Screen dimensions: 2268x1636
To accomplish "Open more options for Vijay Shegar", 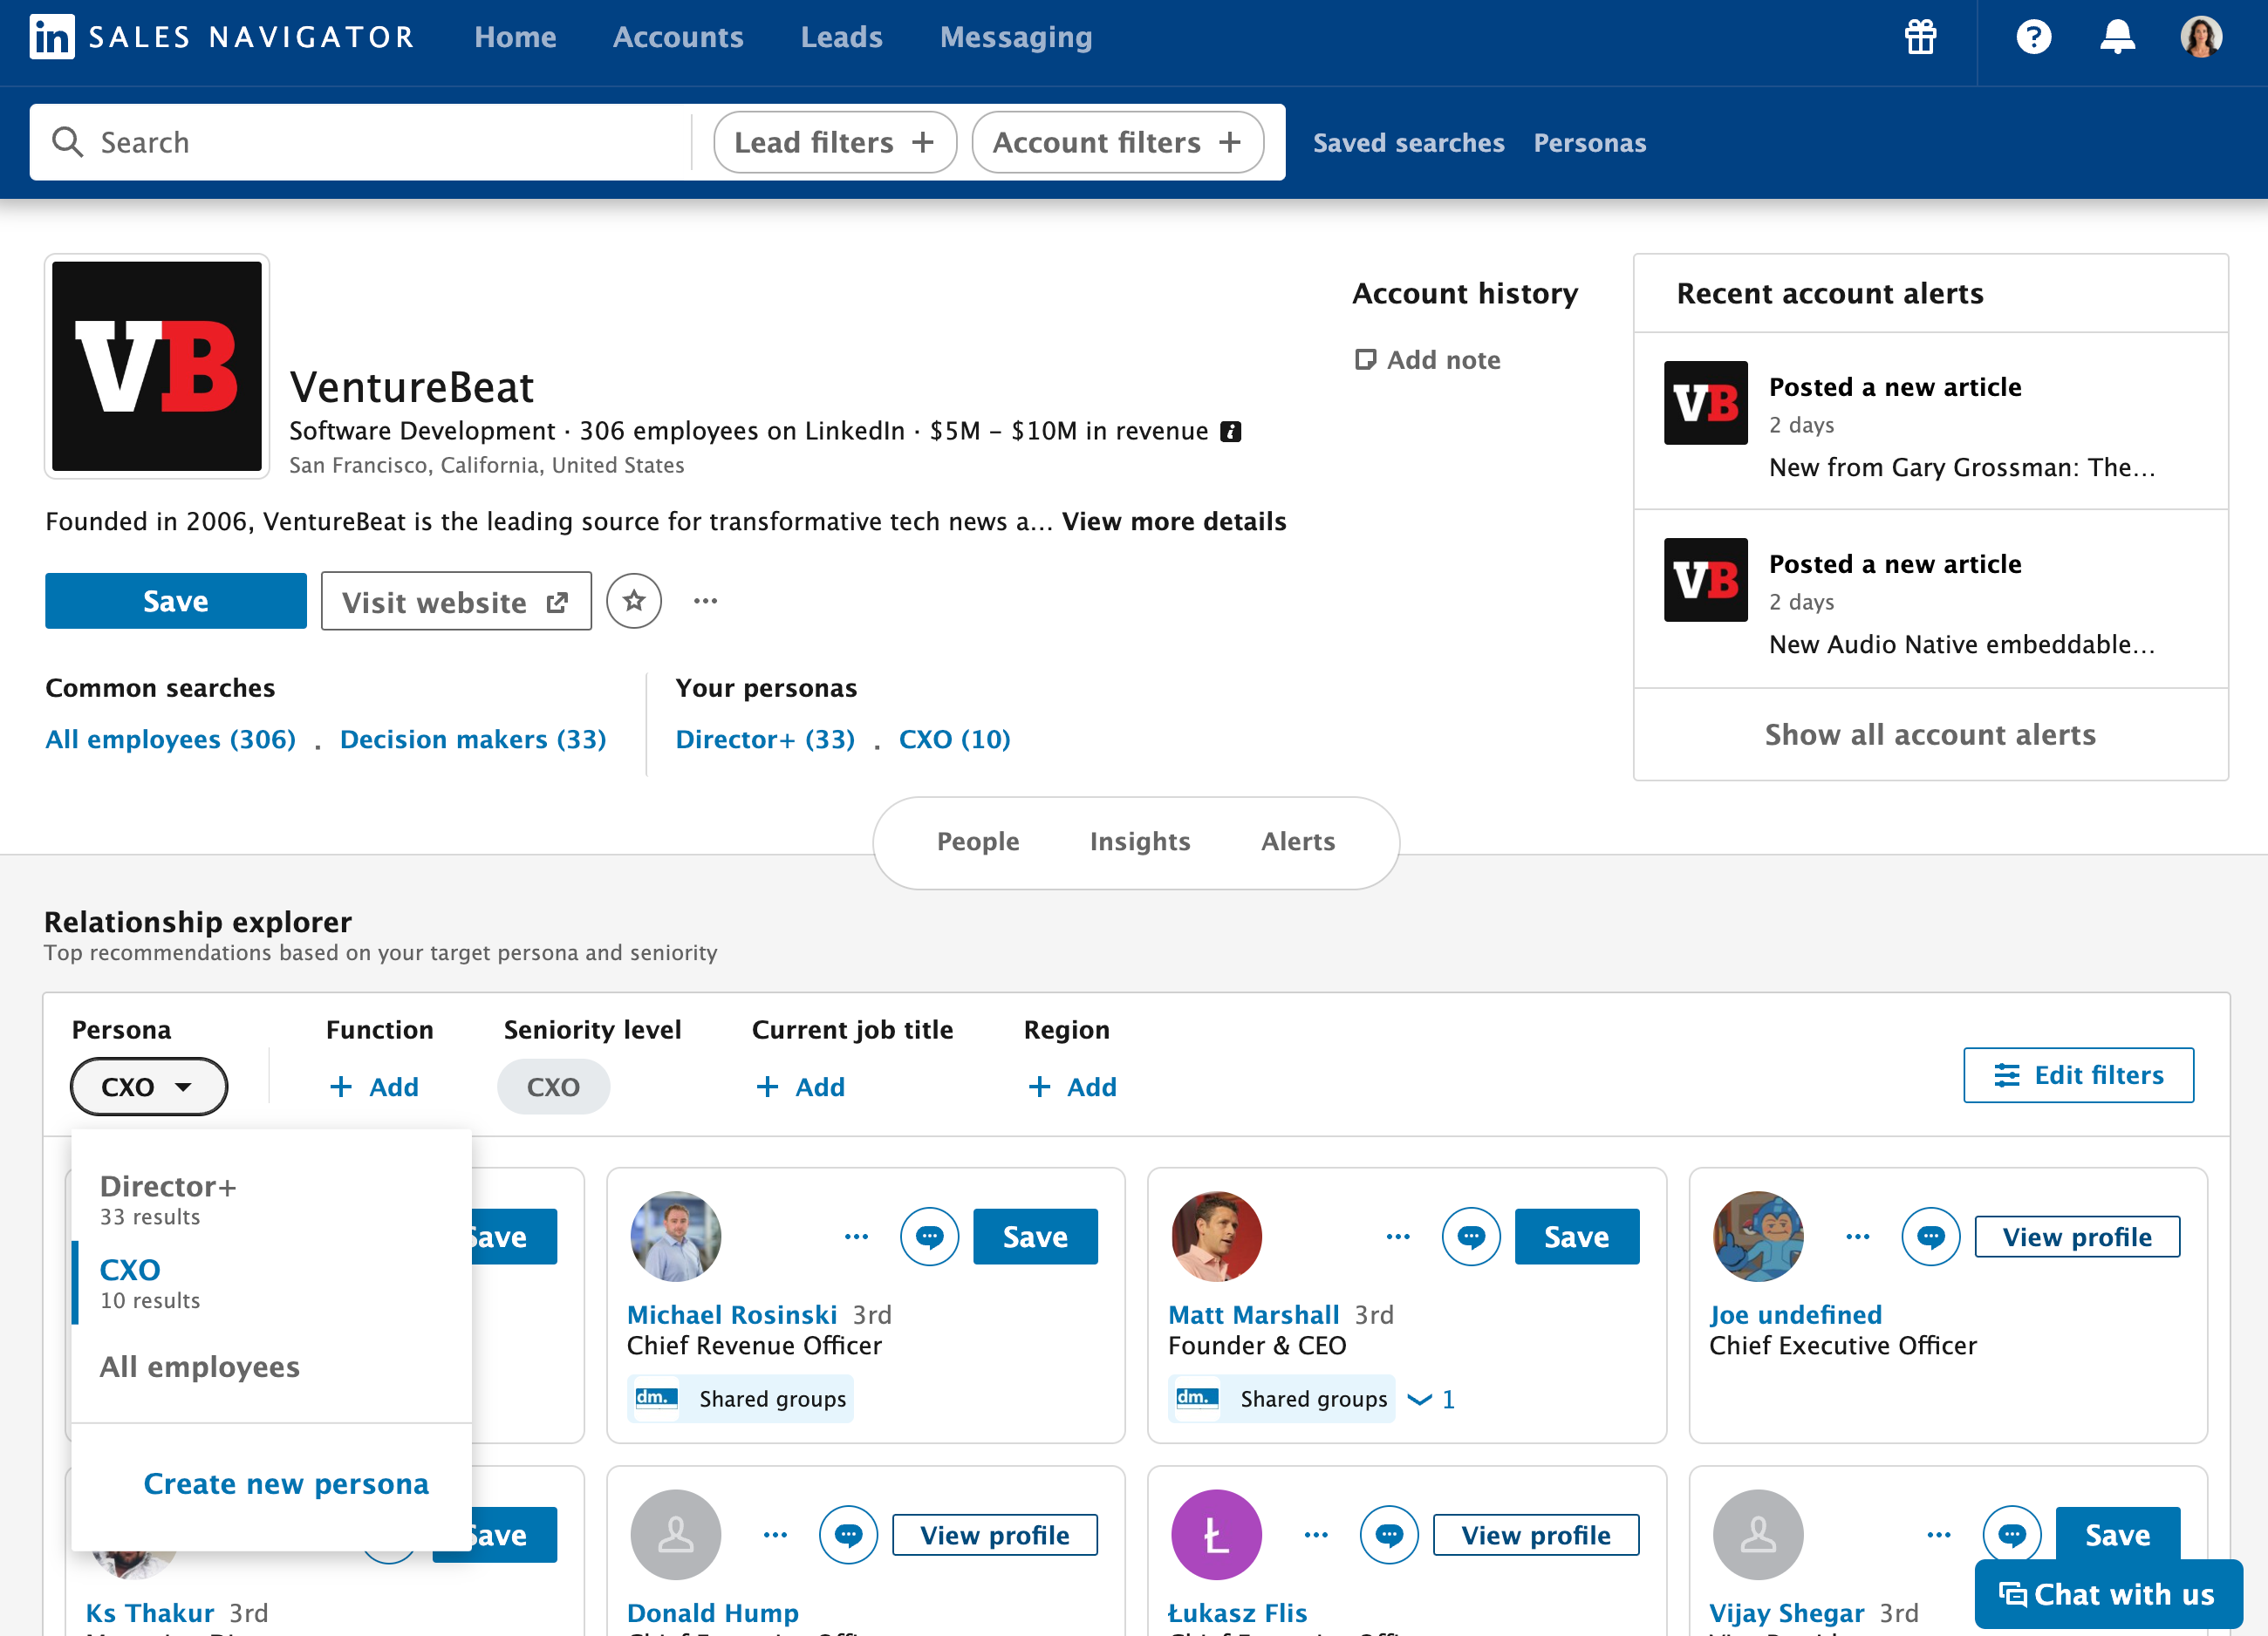I will pyautogui.click(x=1939, y=1535).
